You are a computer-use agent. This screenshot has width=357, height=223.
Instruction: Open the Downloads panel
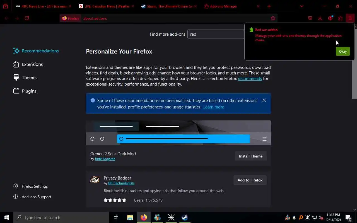tap(320, 18)
